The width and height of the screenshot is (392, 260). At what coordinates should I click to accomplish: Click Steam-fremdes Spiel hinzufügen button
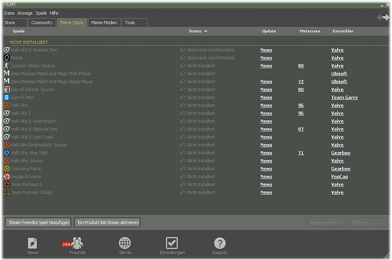(x=39, y=223)
